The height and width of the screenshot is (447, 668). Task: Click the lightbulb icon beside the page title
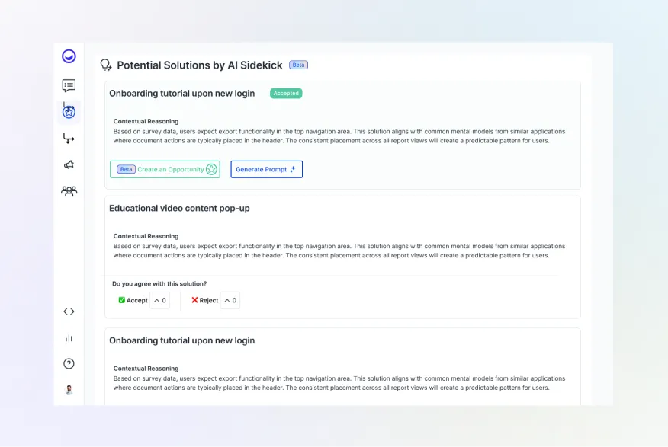104,65
